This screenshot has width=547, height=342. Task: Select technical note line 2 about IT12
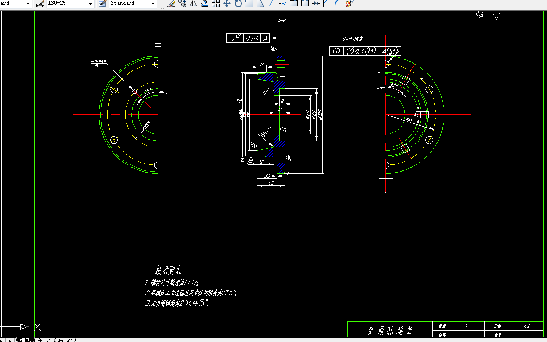pyautogui.click(x=191, y=293)
